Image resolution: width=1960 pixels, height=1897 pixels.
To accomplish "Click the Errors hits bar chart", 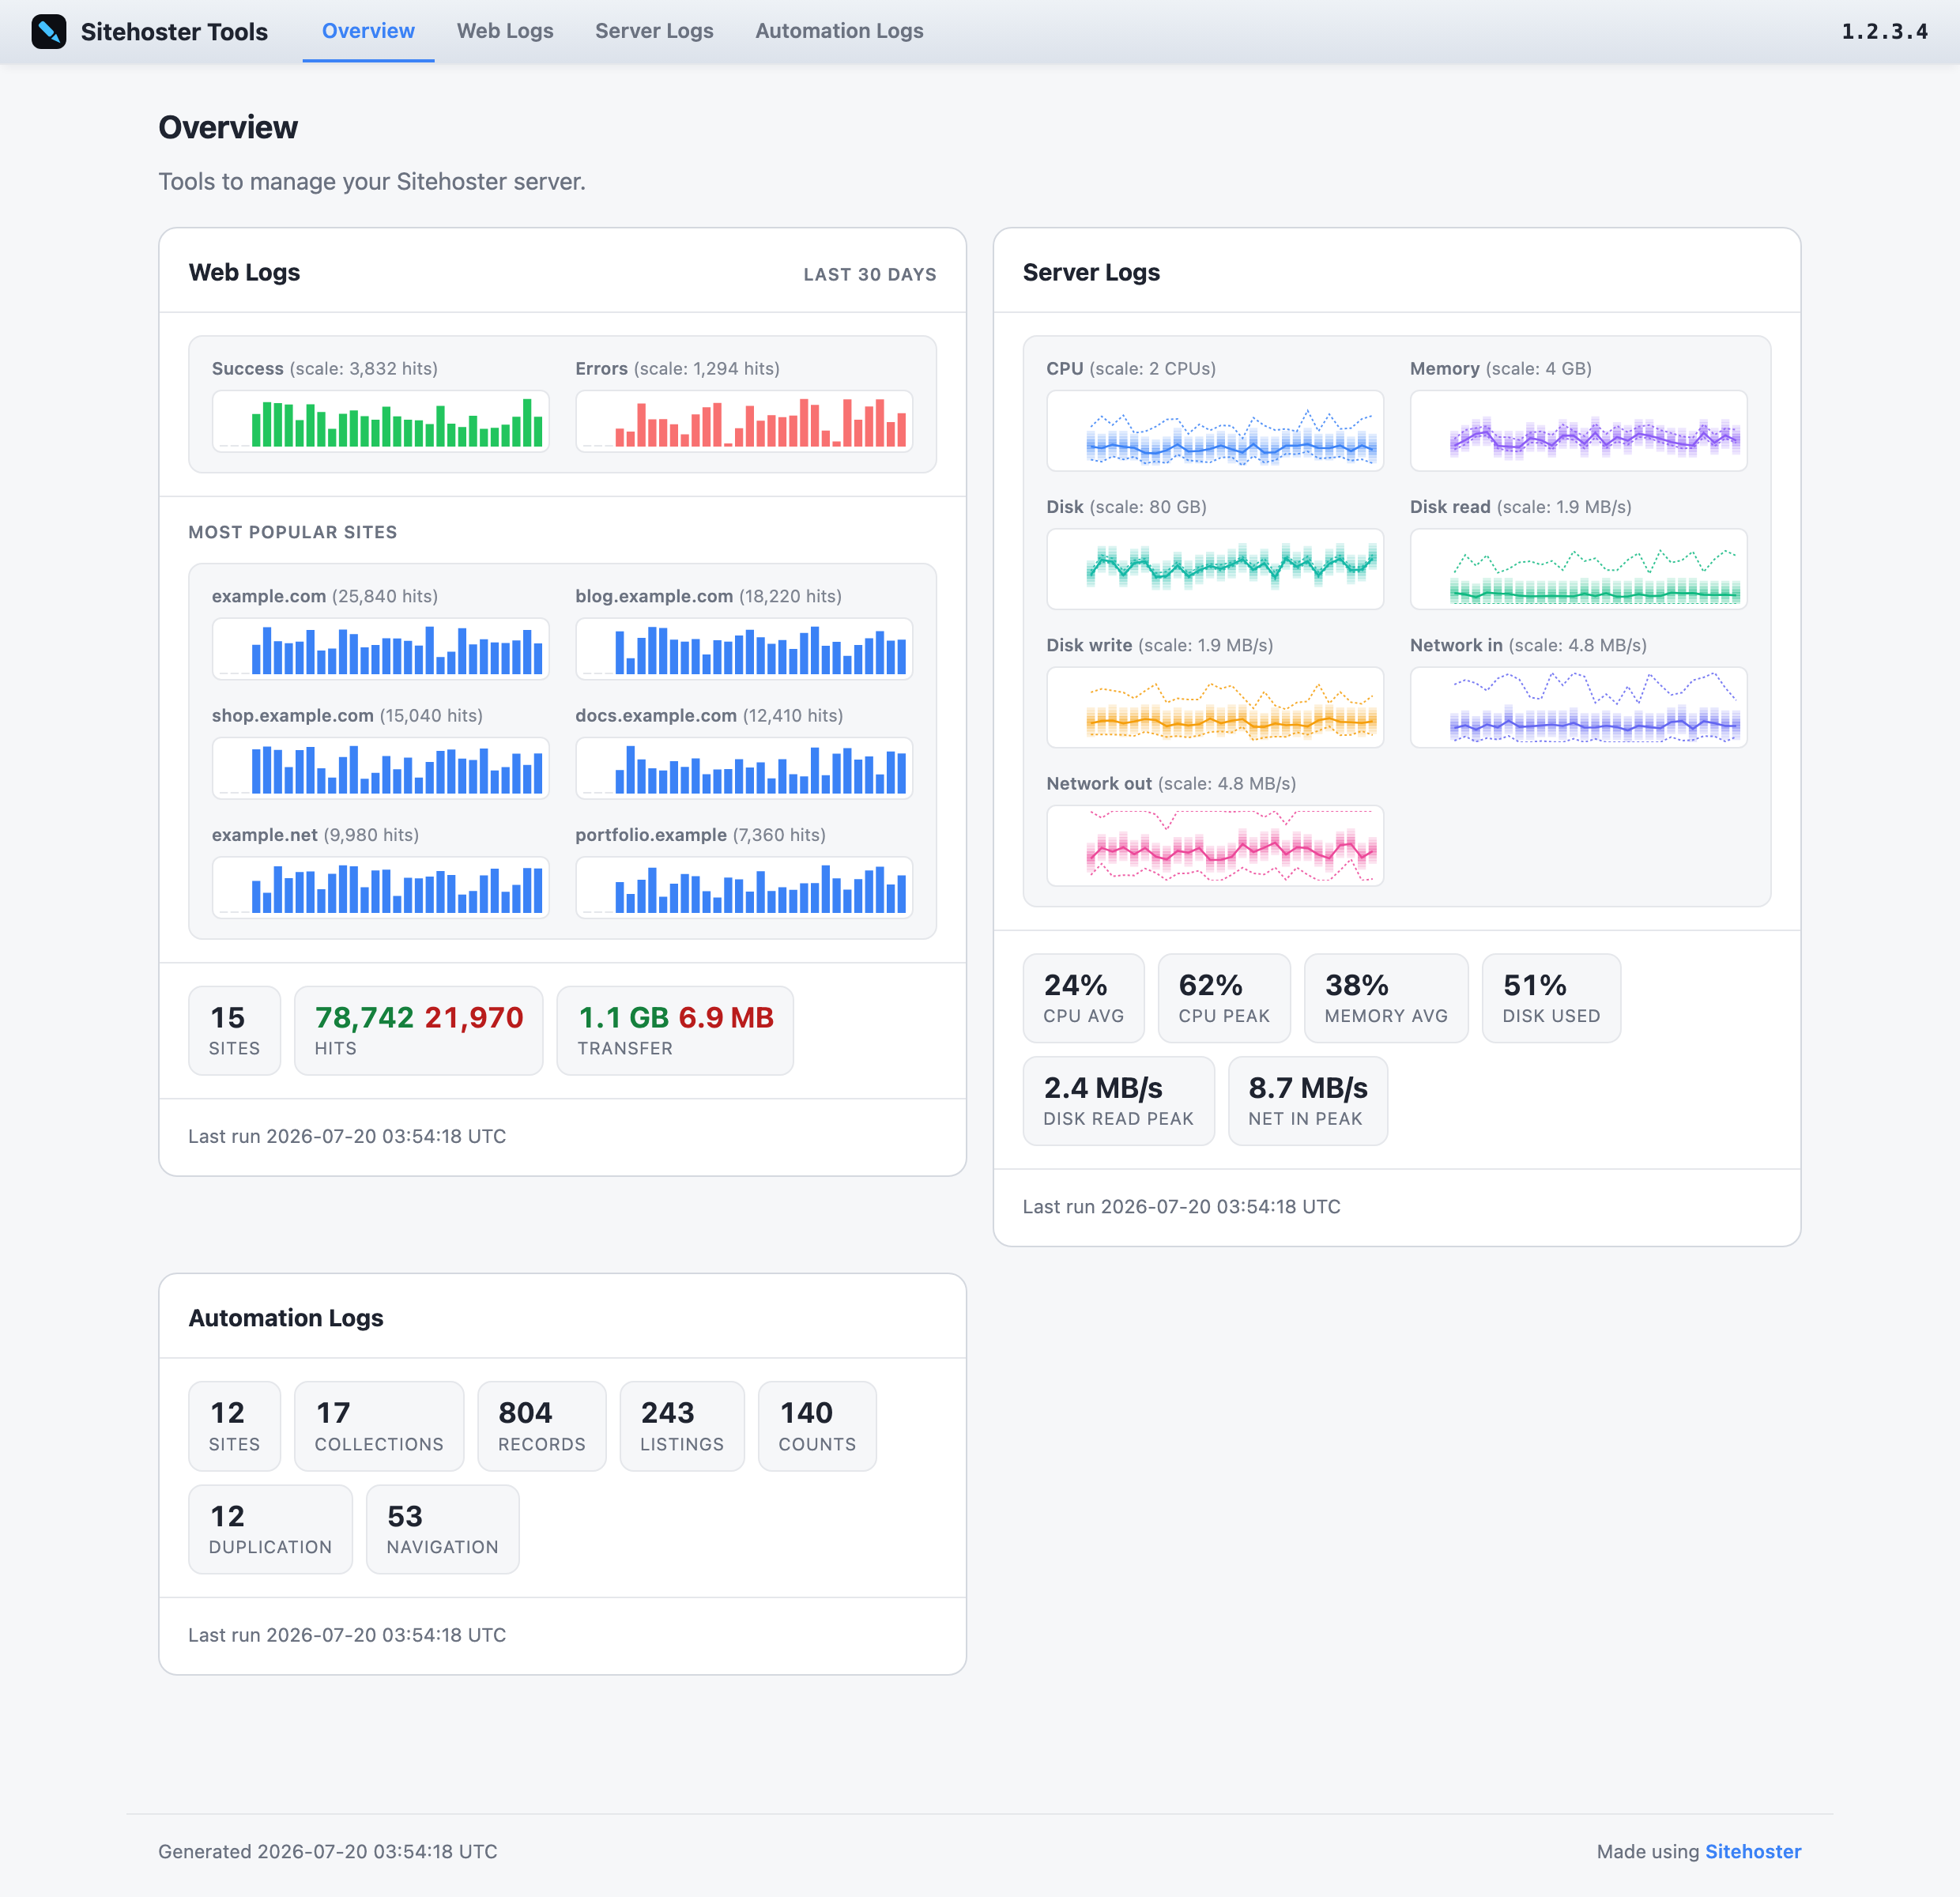I will (x=744, y=421).
